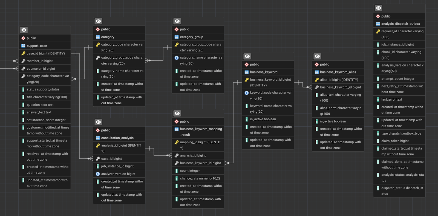Click the table icon next to analysis_dispatch_outbox
Screen dimensions: 438x216
pos(378,24)
